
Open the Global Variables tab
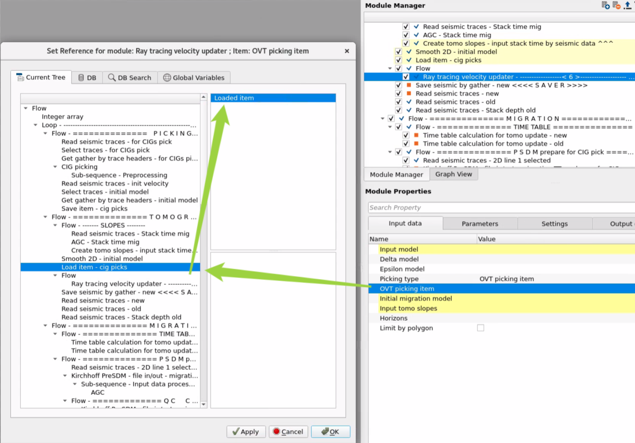coord(193,78)
